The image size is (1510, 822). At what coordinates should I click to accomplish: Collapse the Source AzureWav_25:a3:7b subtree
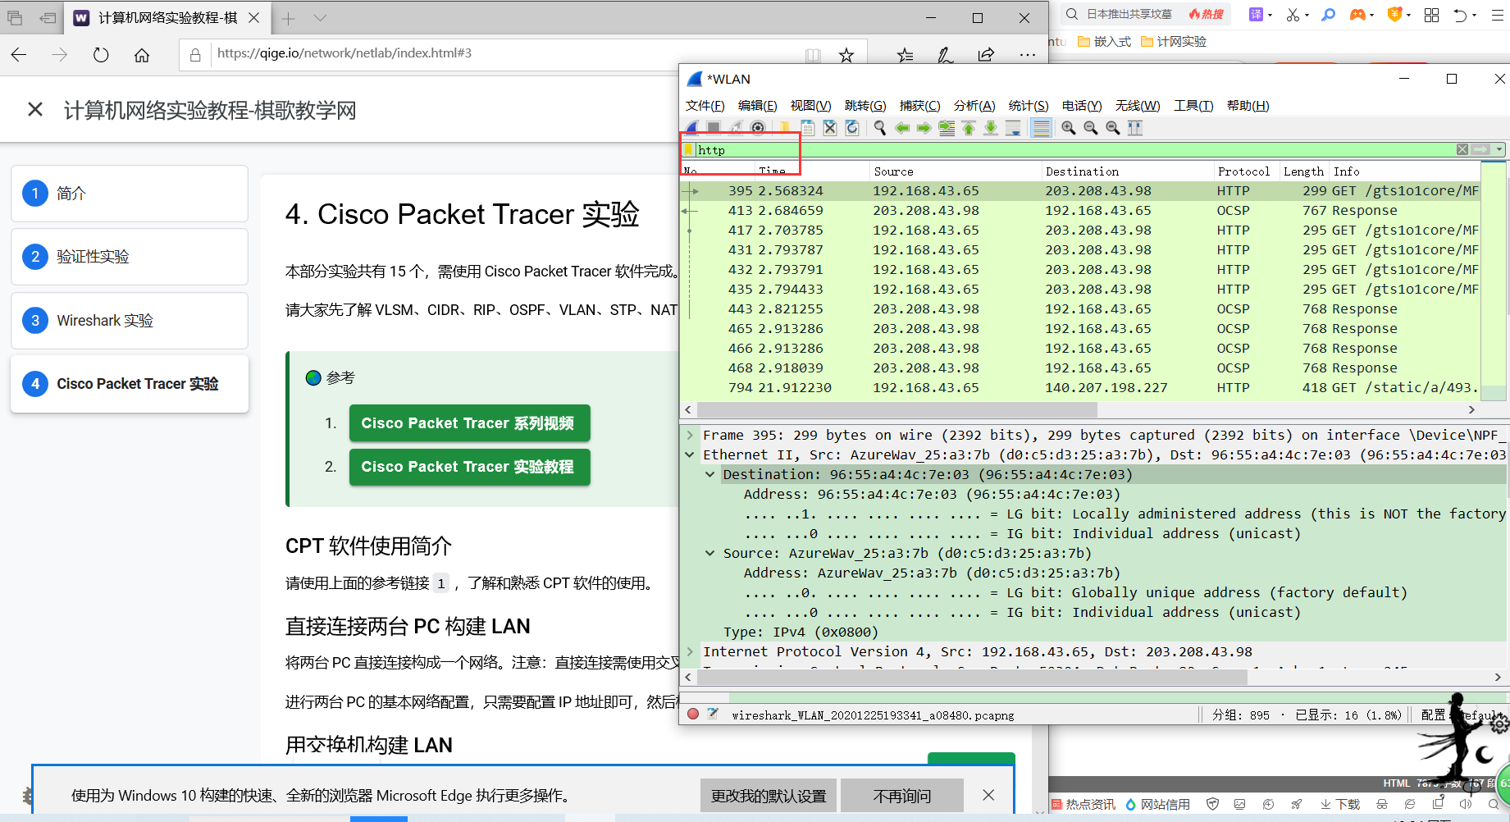(710, 553)
